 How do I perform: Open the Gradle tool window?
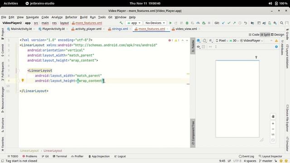287,34
